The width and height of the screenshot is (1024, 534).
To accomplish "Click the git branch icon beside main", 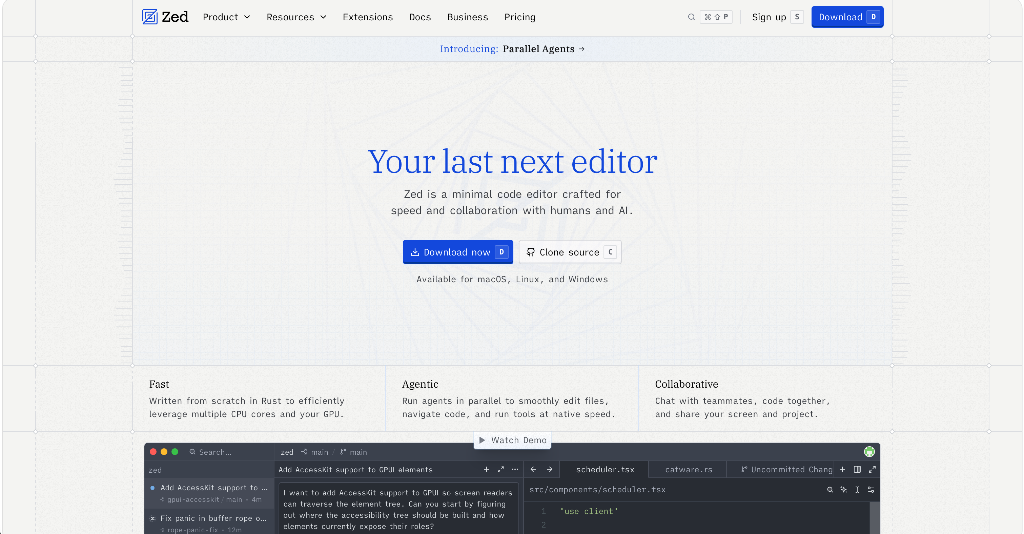I will coord(343,452).
